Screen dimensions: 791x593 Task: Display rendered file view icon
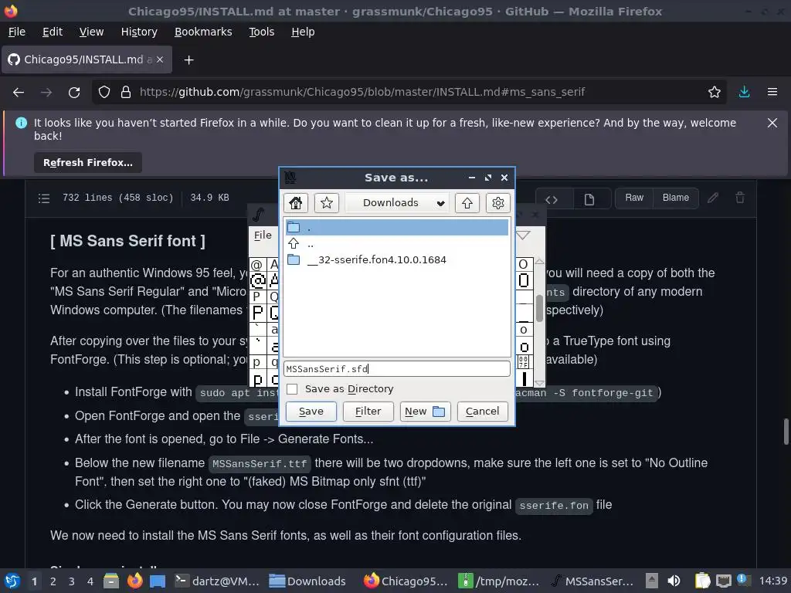click(589, 199)
